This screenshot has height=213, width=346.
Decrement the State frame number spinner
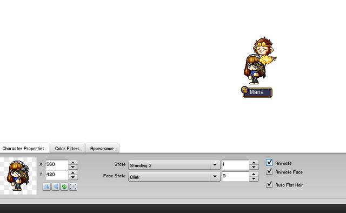(254, 167)
